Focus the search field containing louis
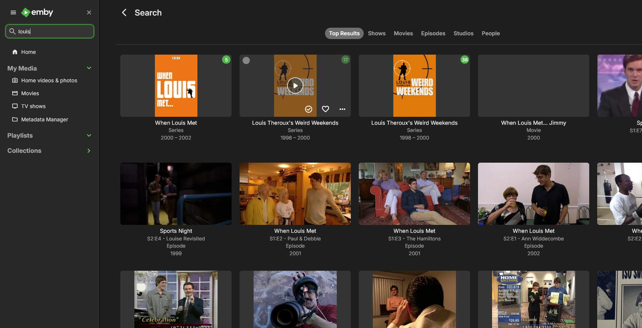Image resolution: width=642 pixels, height=328 pixels. tap(50, 31)
